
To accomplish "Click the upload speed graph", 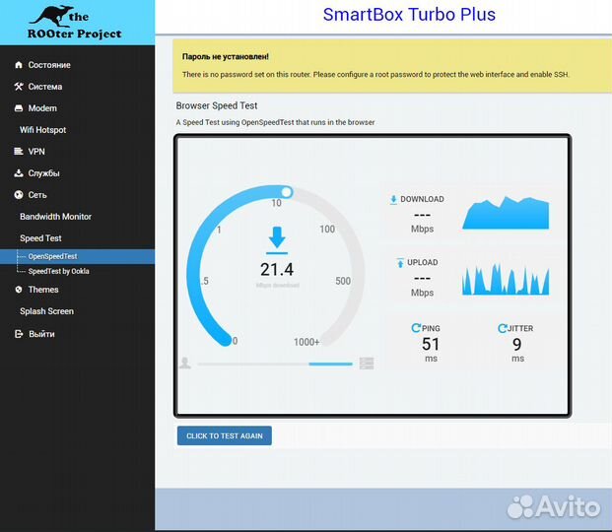I will click(x=506, y=279).
